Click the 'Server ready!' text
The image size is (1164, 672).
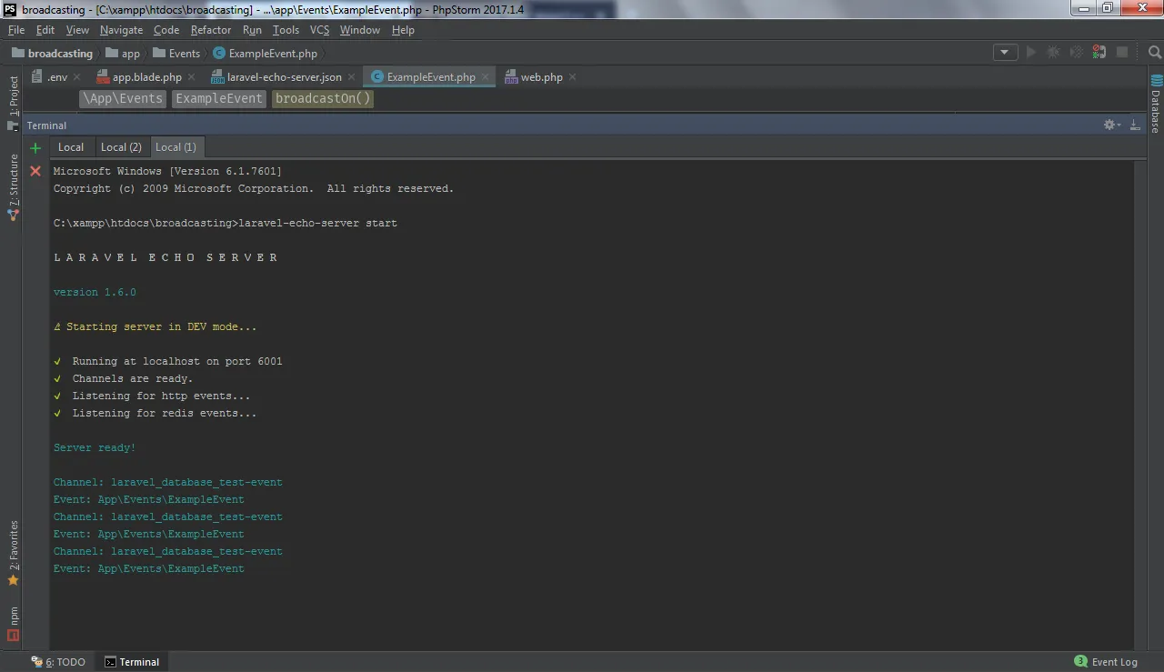tap(95, 447)
